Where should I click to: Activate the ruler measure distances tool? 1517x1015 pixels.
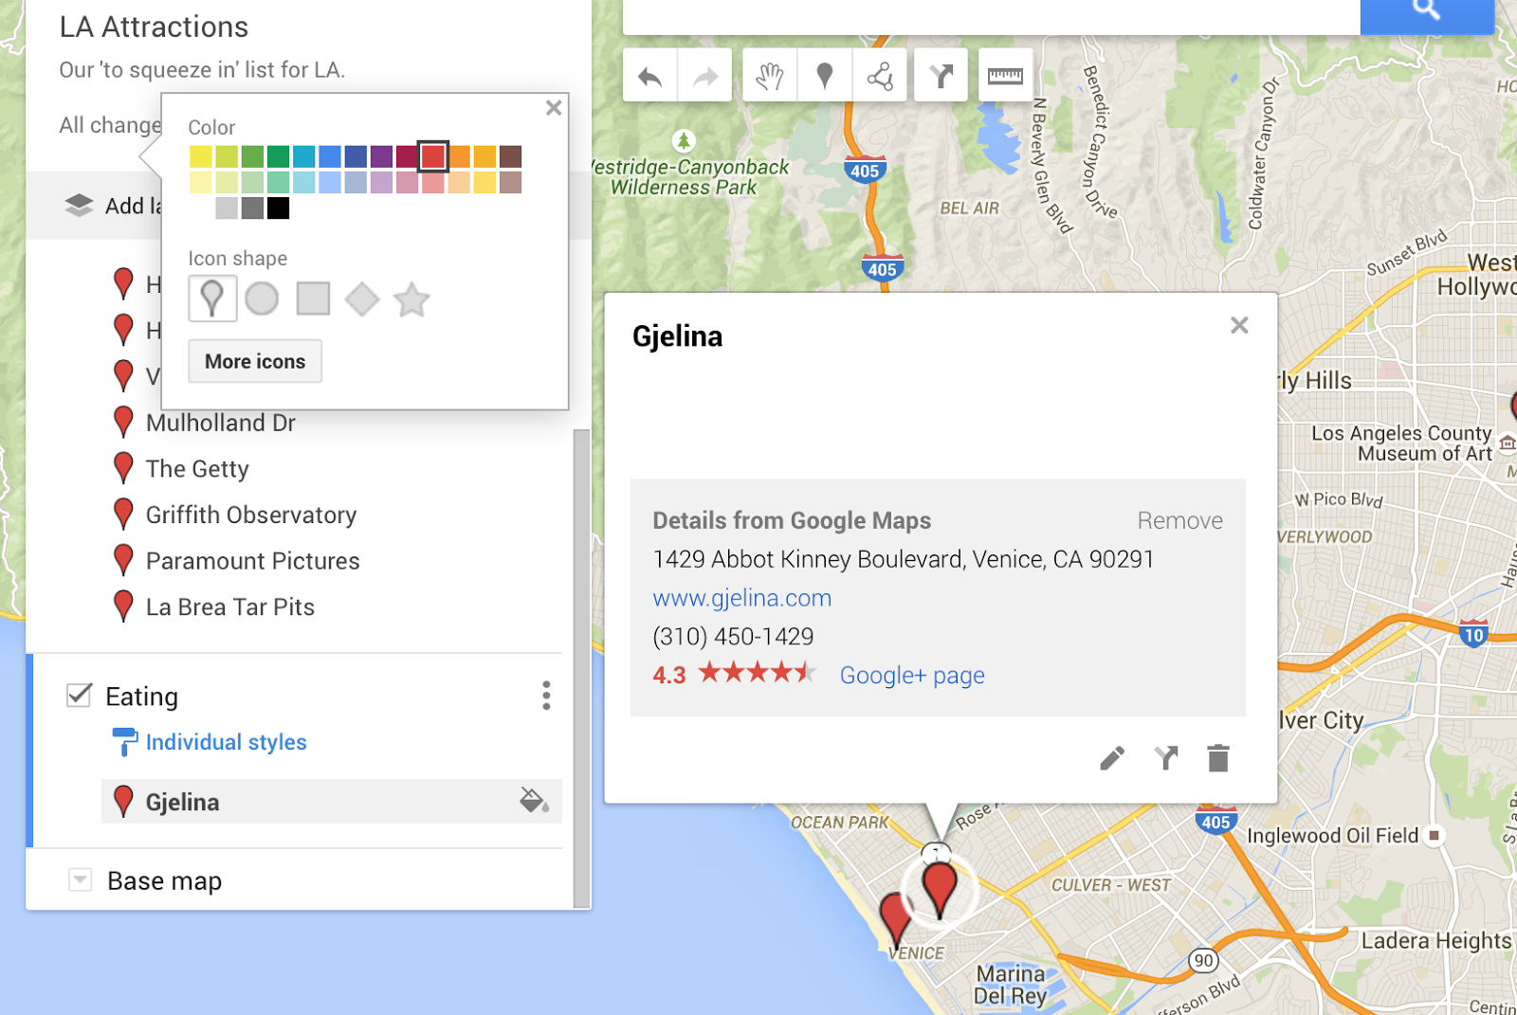click(1005, 76)
